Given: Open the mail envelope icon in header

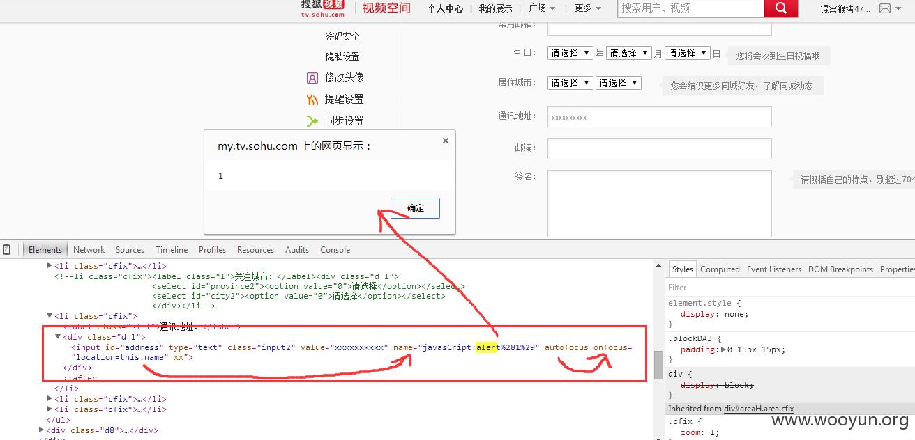Looking at the screenshot, I should click(885, 9).
